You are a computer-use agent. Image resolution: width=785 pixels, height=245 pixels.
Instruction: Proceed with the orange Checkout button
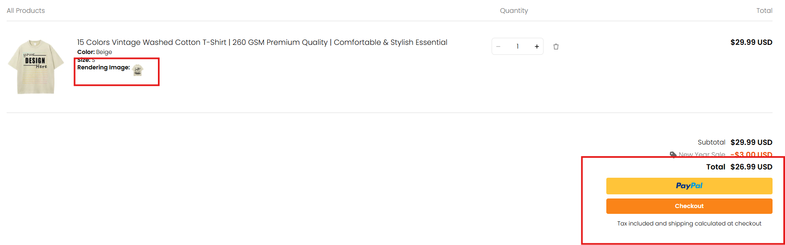pyautogui.click(x=689, y=206)
